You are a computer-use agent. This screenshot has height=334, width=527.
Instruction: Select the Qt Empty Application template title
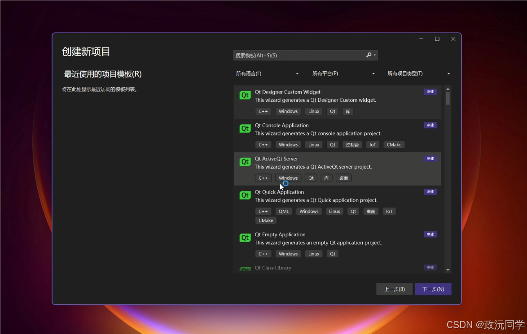coord(280,234)
